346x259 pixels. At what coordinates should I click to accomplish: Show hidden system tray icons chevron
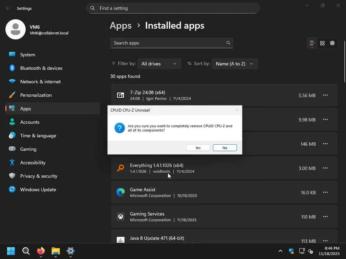click(x=280, y=251)
